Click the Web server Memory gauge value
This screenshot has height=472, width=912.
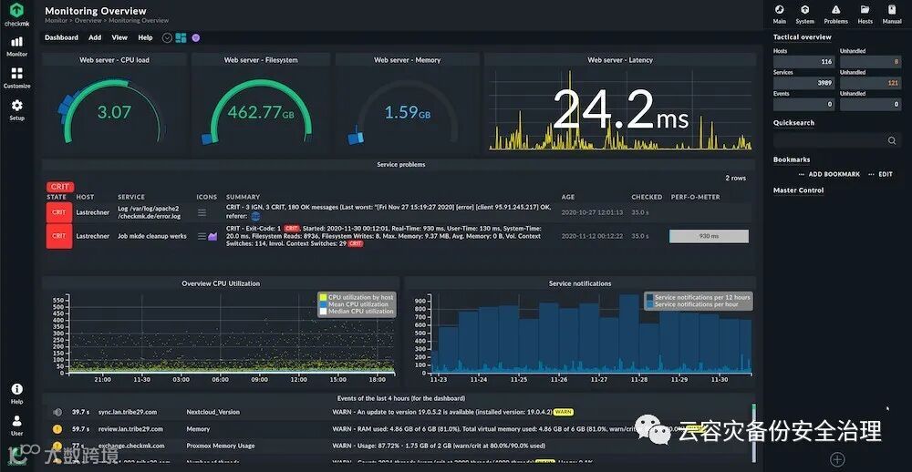407,112
